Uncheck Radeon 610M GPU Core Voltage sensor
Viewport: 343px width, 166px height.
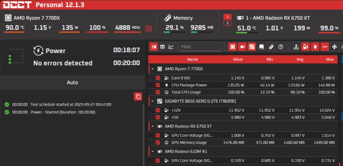[158, 160]
